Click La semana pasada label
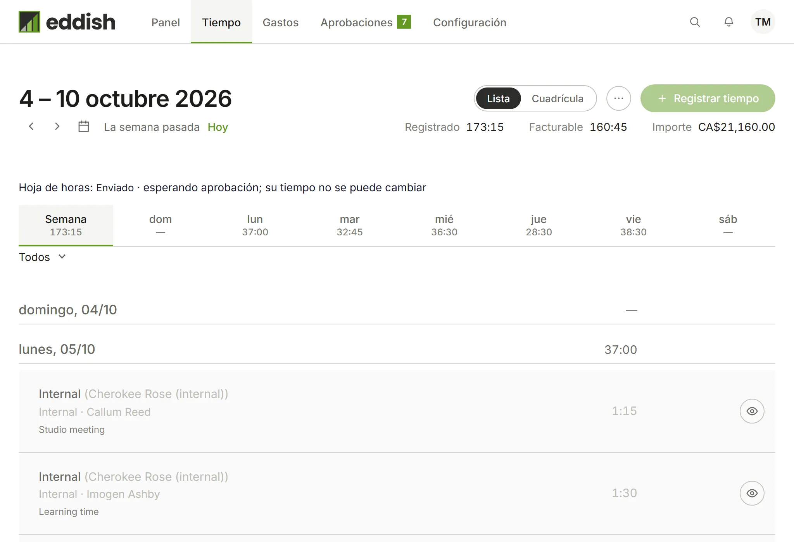Screen dimensions: 794x542 [x=152, y=127]
